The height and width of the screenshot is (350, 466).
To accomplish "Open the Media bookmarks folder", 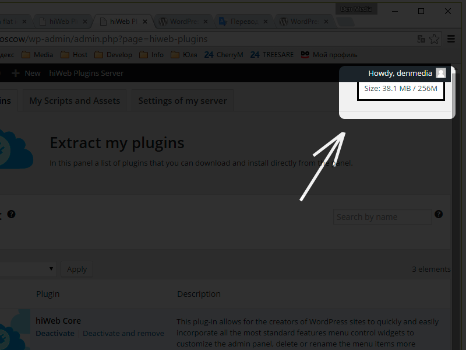I will (37, 55).
